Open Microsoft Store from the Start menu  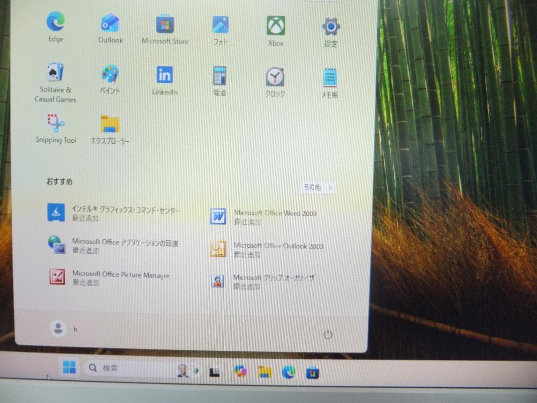[165, 24]
